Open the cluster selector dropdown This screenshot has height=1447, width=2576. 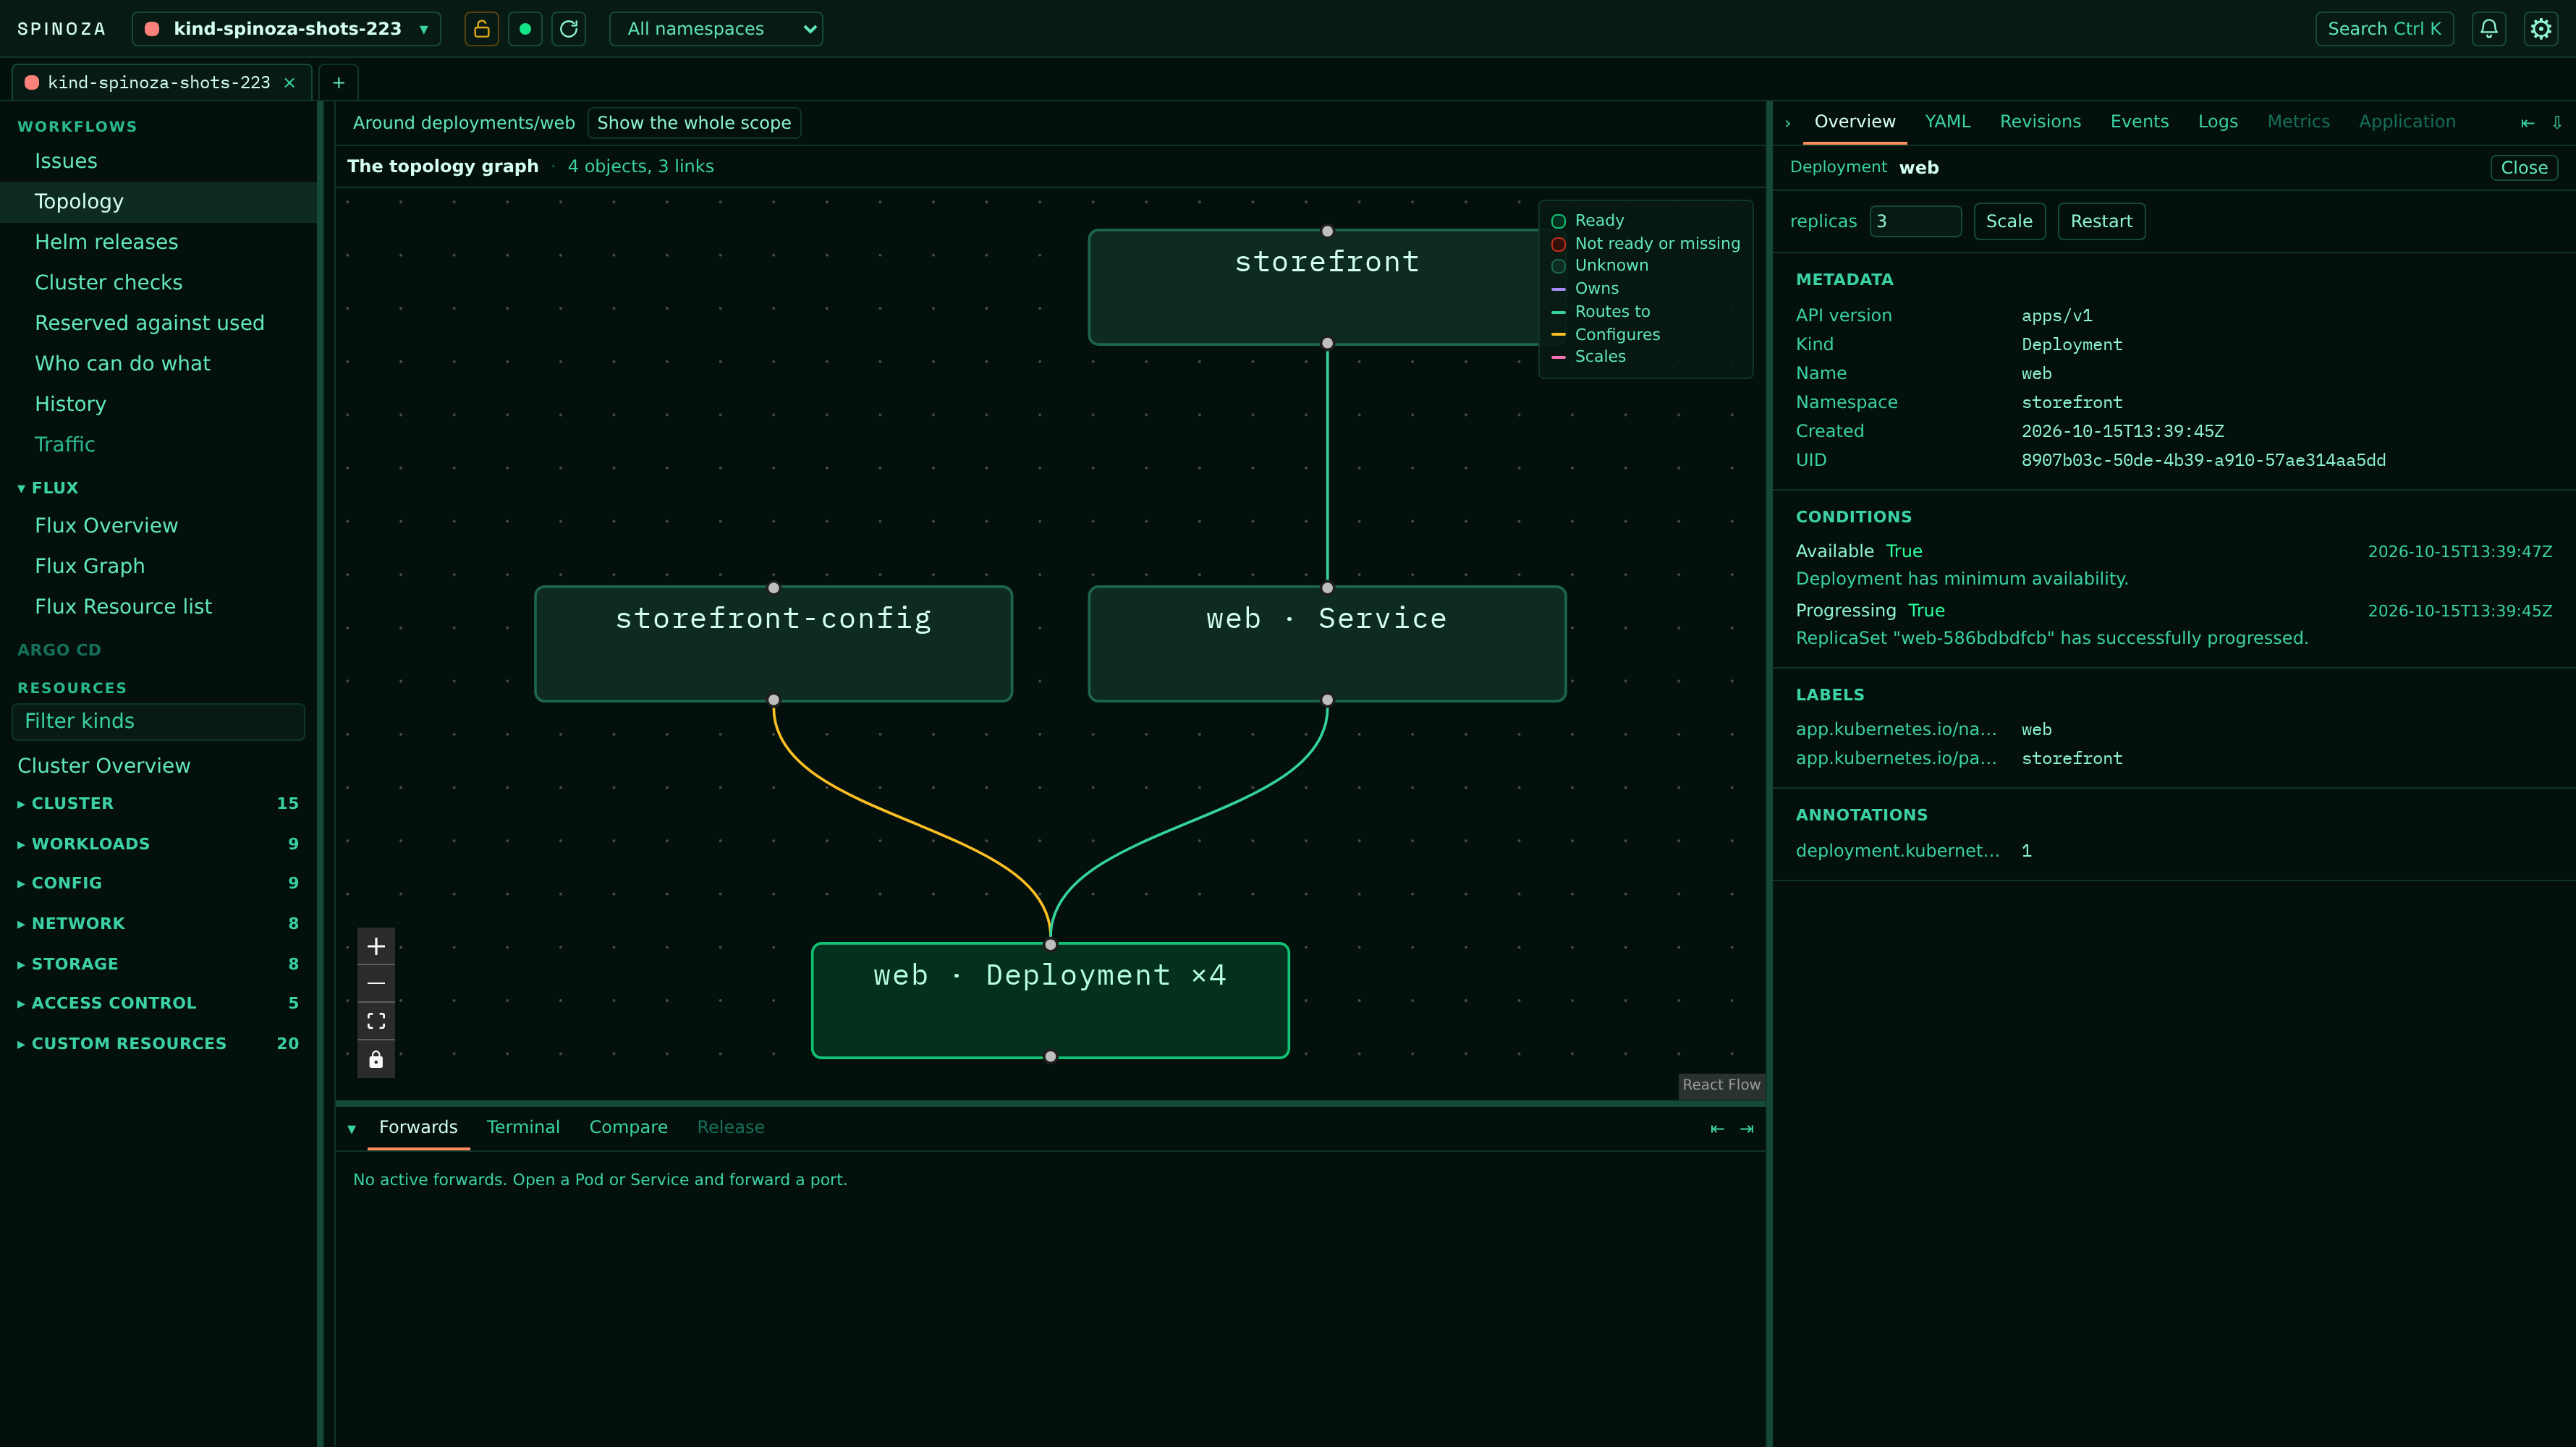[287, 29]
